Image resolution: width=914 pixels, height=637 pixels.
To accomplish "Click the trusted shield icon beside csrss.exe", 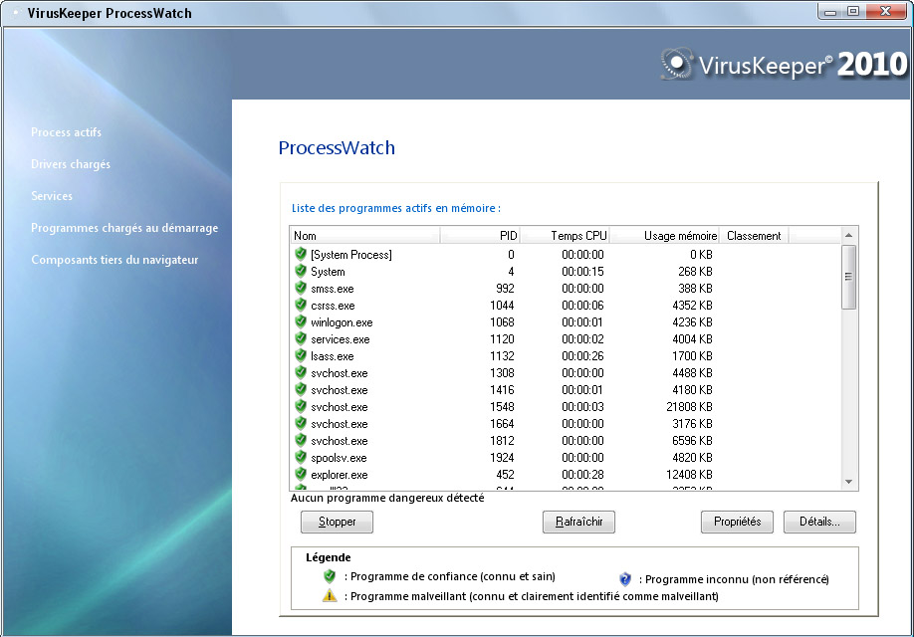I will tap(301, 305).
